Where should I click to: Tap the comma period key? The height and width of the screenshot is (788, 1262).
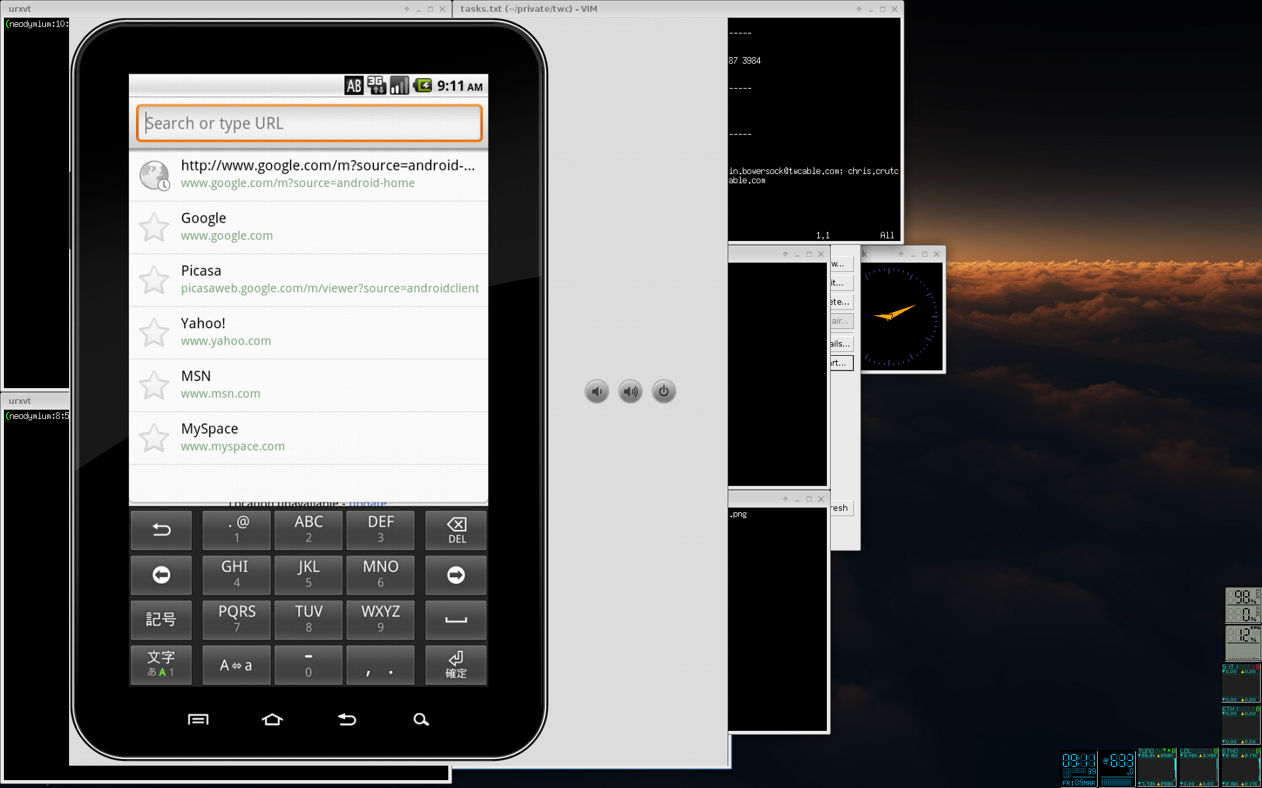click(381, 665)
